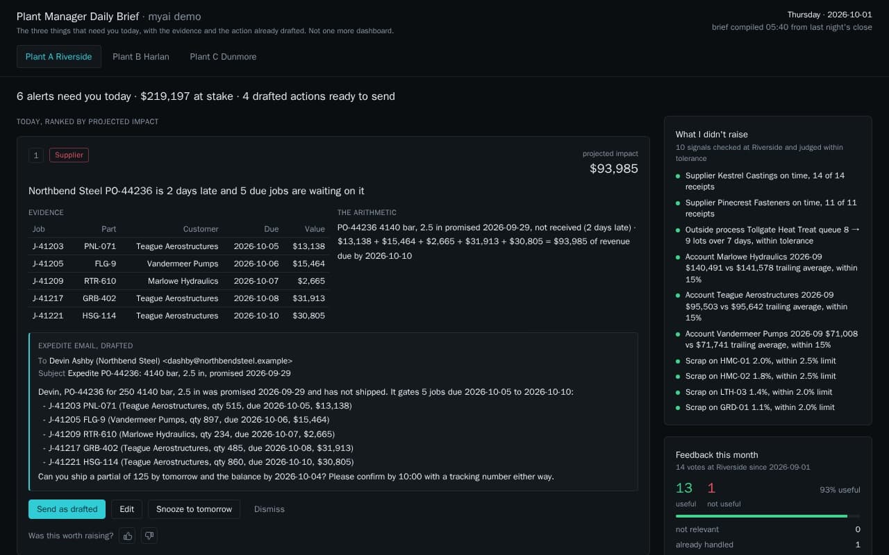
Task: Snooze the alert to tomorrow
Action: (194, 509)
